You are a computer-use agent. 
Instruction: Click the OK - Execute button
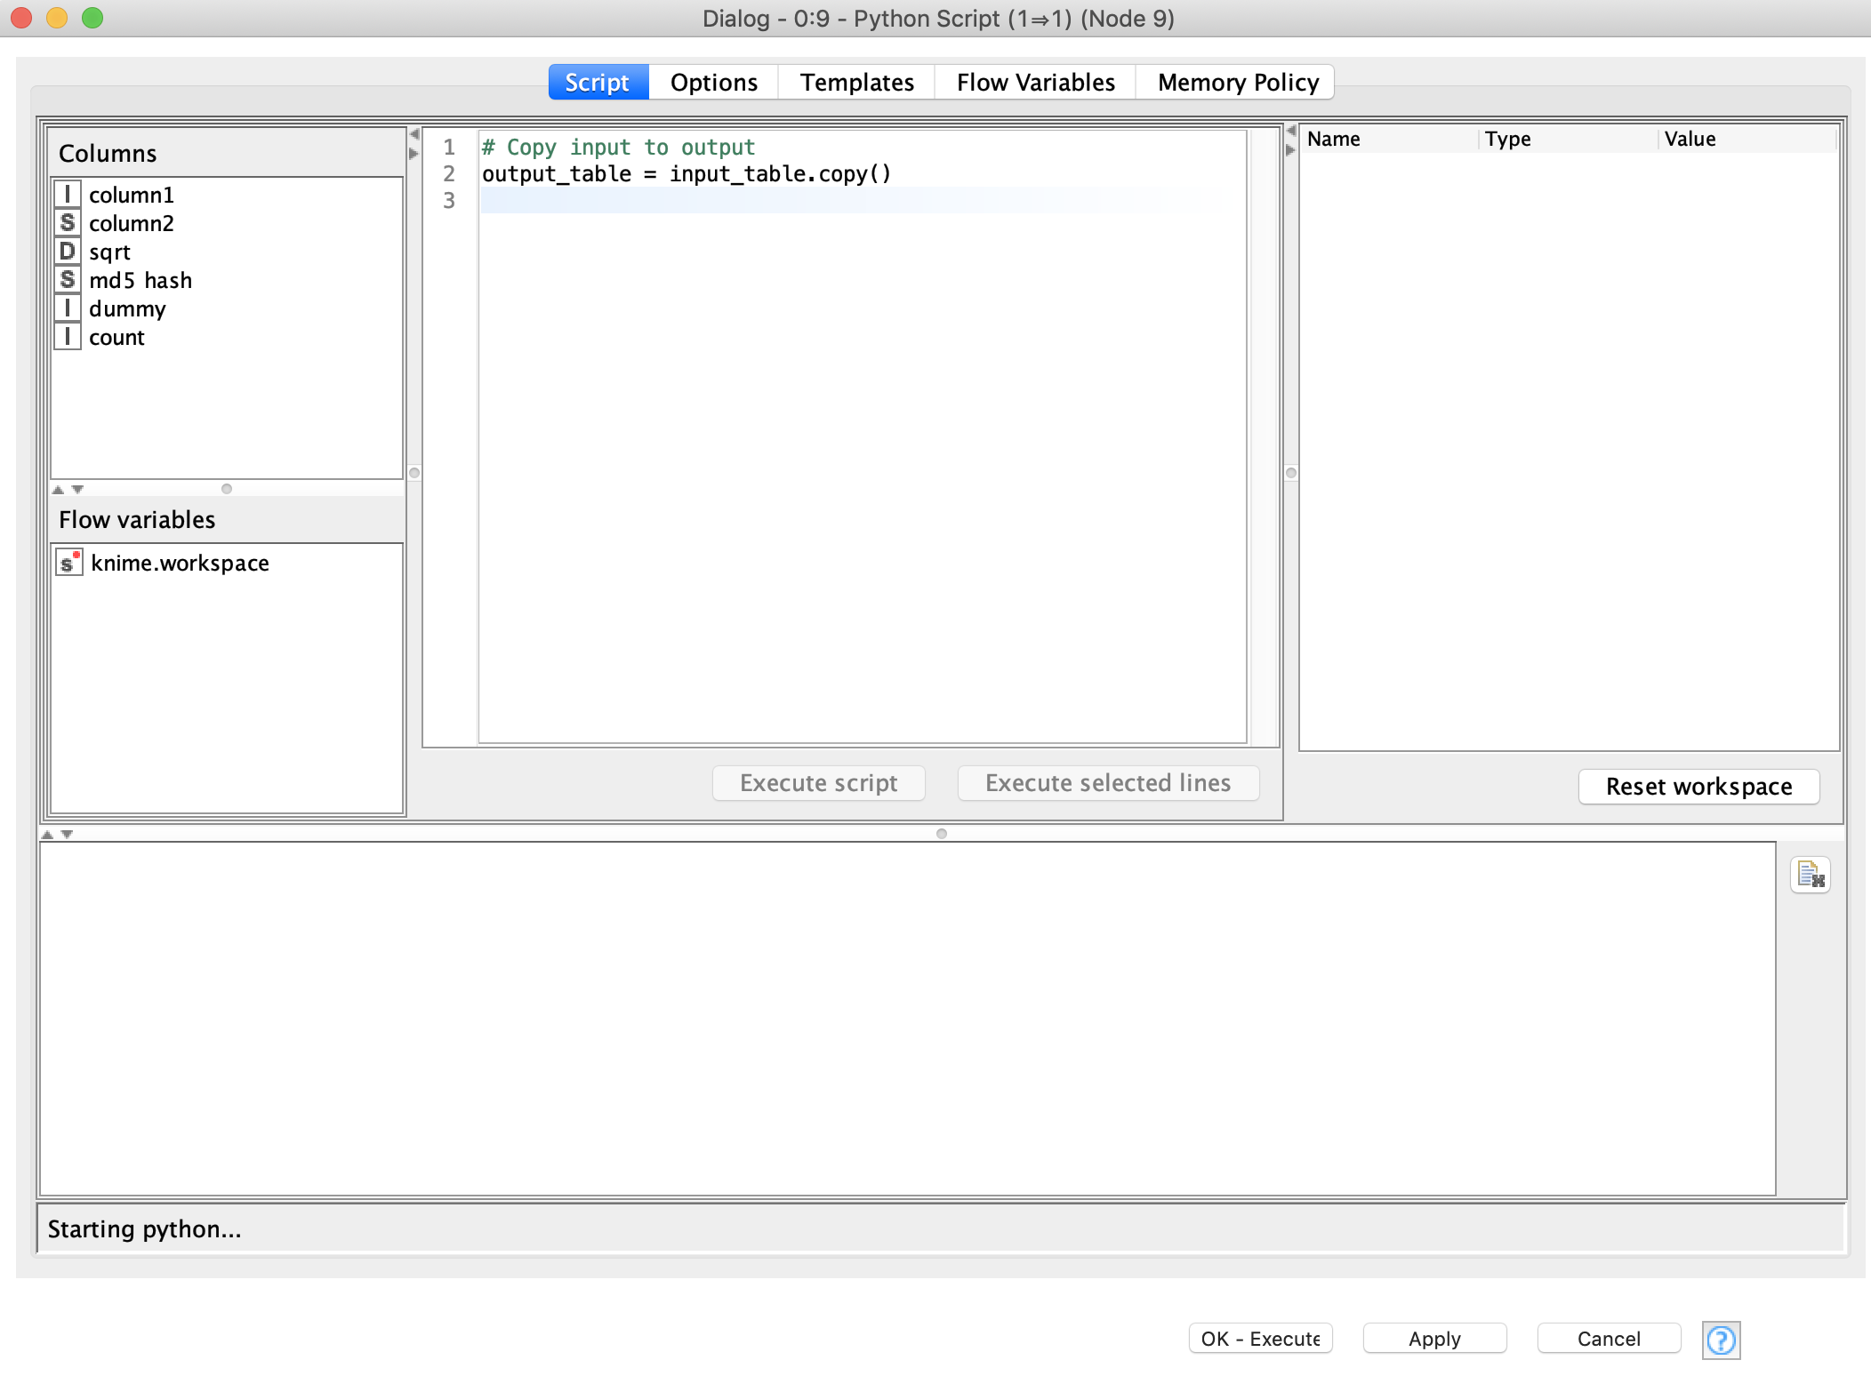pyautogui.click(x=1259, y=1339)
